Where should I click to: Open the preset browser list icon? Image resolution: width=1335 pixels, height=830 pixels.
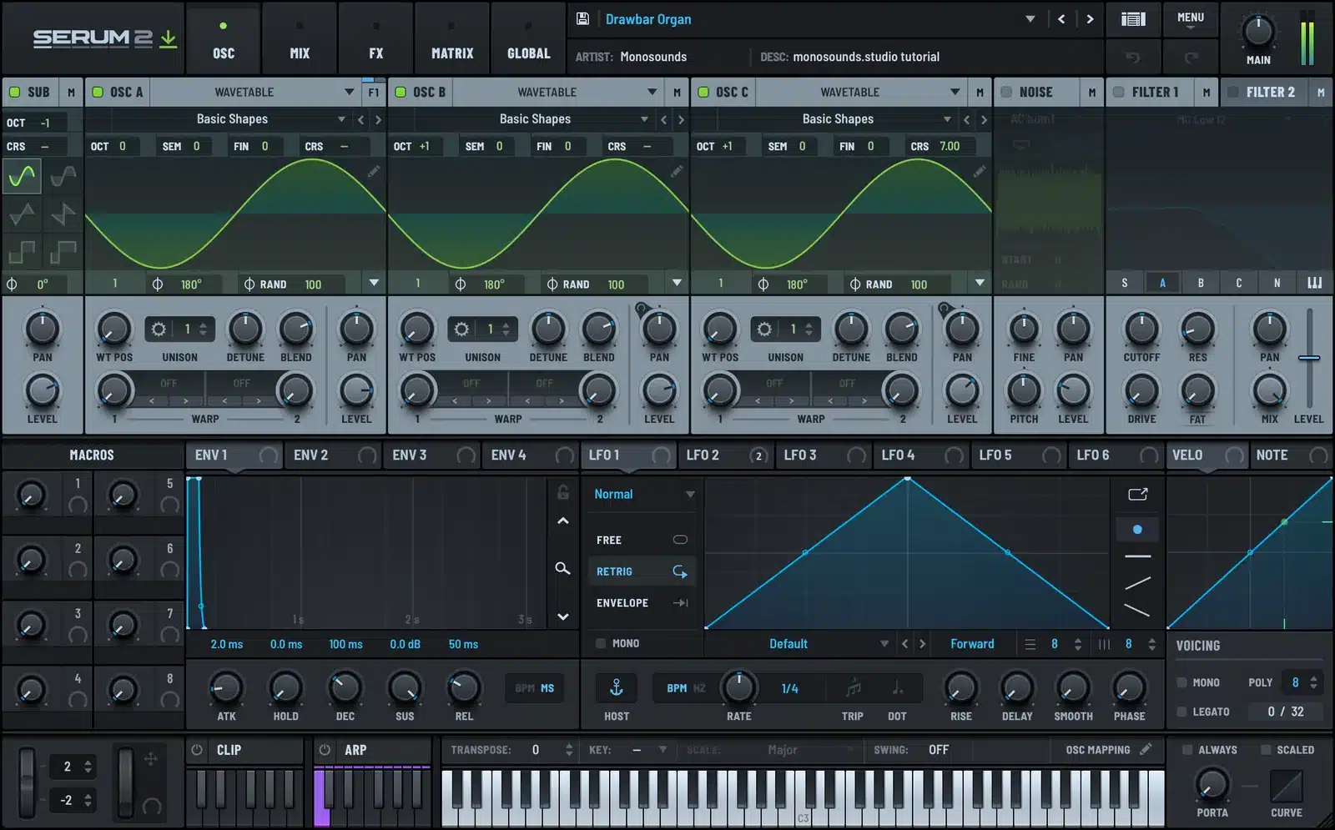(1132, 18)
